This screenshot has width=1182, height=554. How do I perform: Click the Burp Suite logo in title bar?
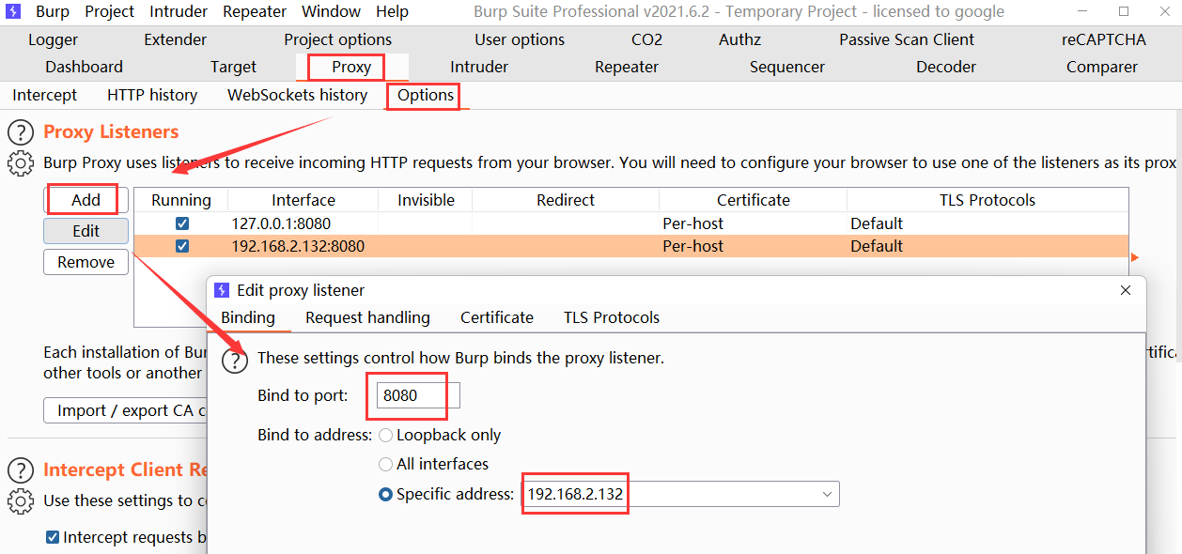(14, 12)
